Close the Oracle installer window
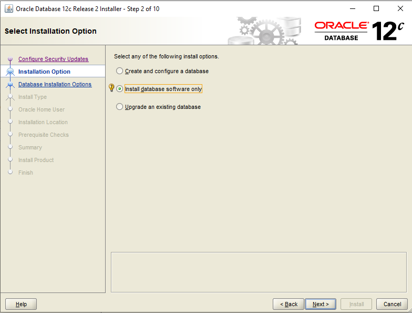 pos(400,8)
